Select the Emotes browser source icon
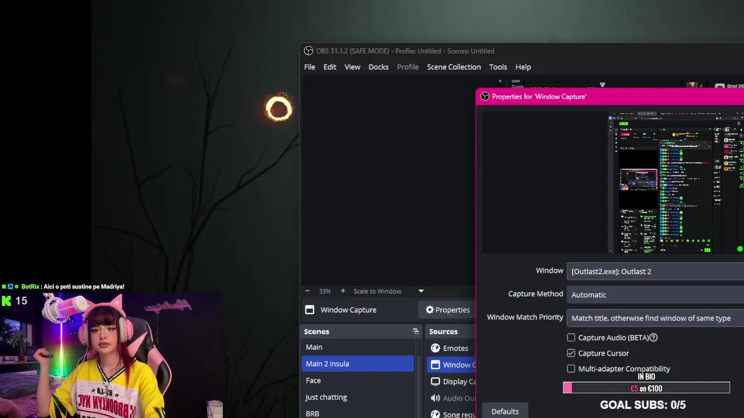The width and height of the screenshot is (744, 418). click(435, 348)
